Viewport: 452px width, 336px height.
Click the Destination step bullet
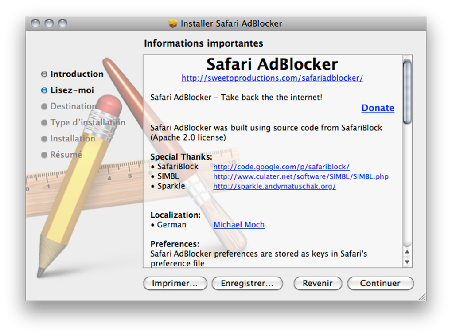[x=44, y=106]
